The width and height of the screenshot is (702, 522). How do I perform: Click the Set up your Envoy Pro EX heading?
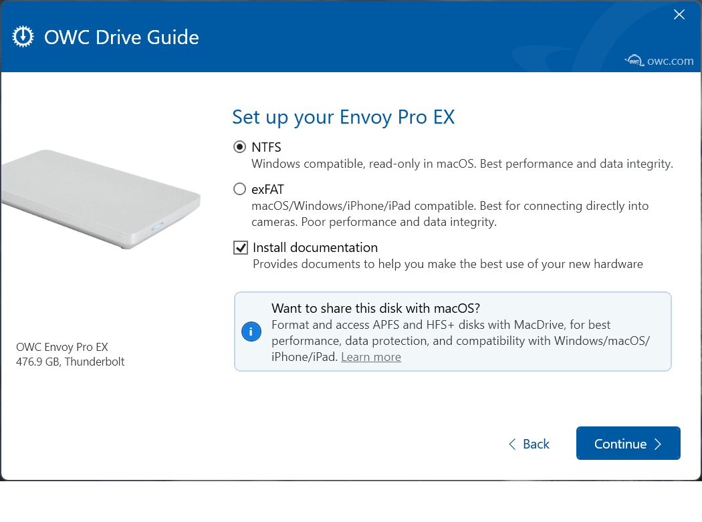tap(343, 117)
